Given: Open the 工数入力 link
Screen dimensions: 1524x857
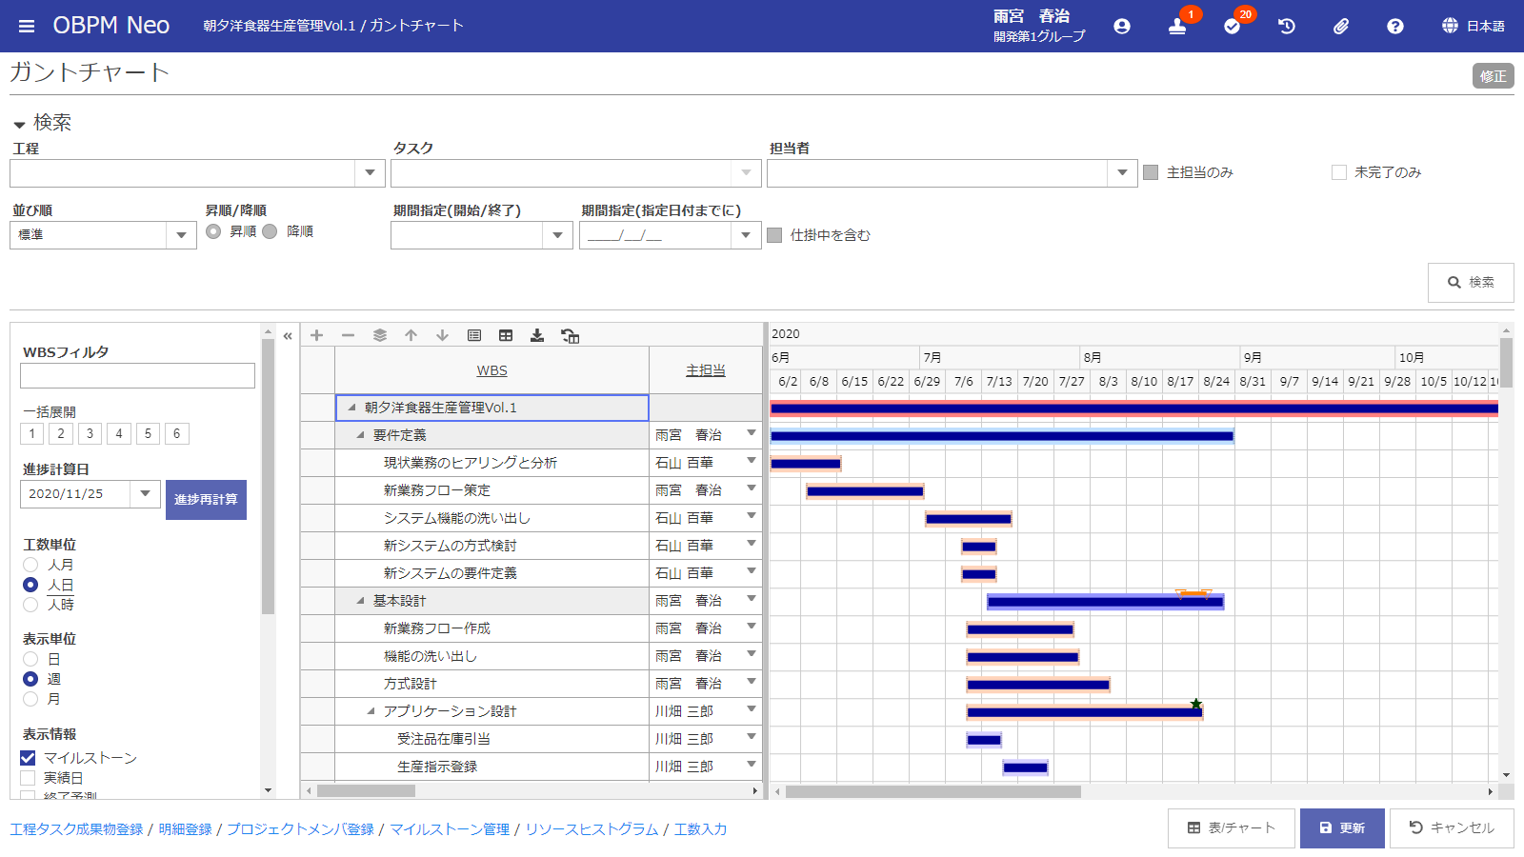Looking at the screenshot, I should click(700, 829).
